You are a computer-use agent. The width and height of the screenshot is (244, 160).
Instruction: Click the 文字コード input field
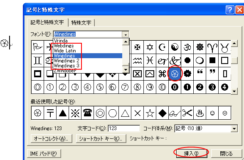[124, 128]
